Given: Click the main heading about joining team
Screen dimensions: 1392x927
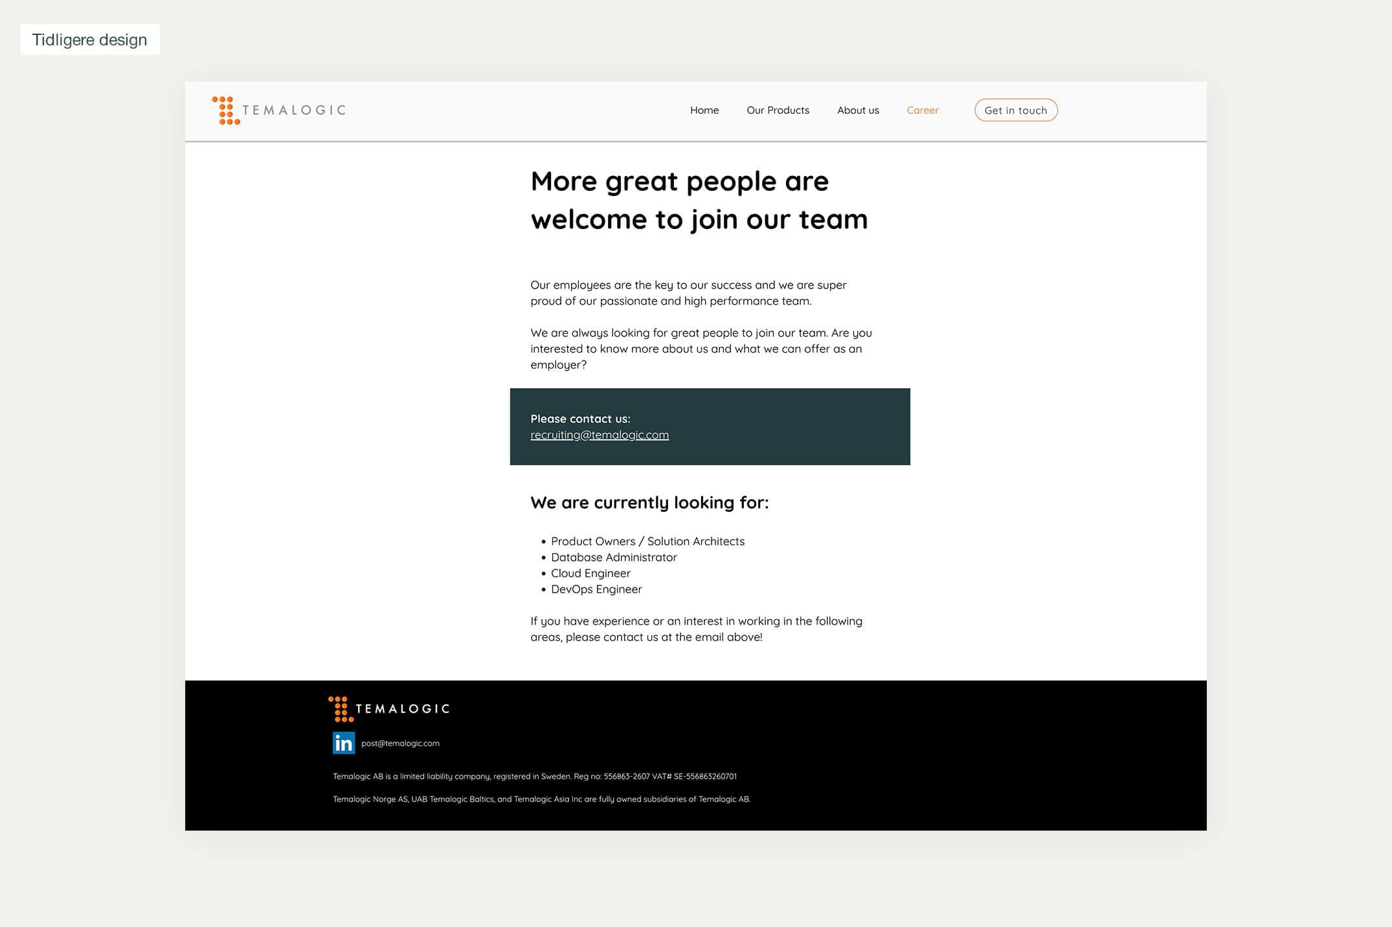Looking at the screenshot, I should [x=698, y=200].
